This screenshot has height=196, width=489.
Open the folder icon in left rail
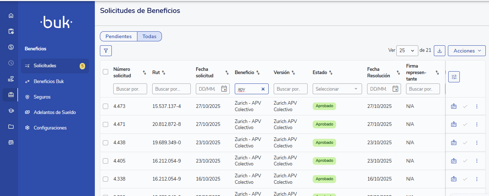11,127
